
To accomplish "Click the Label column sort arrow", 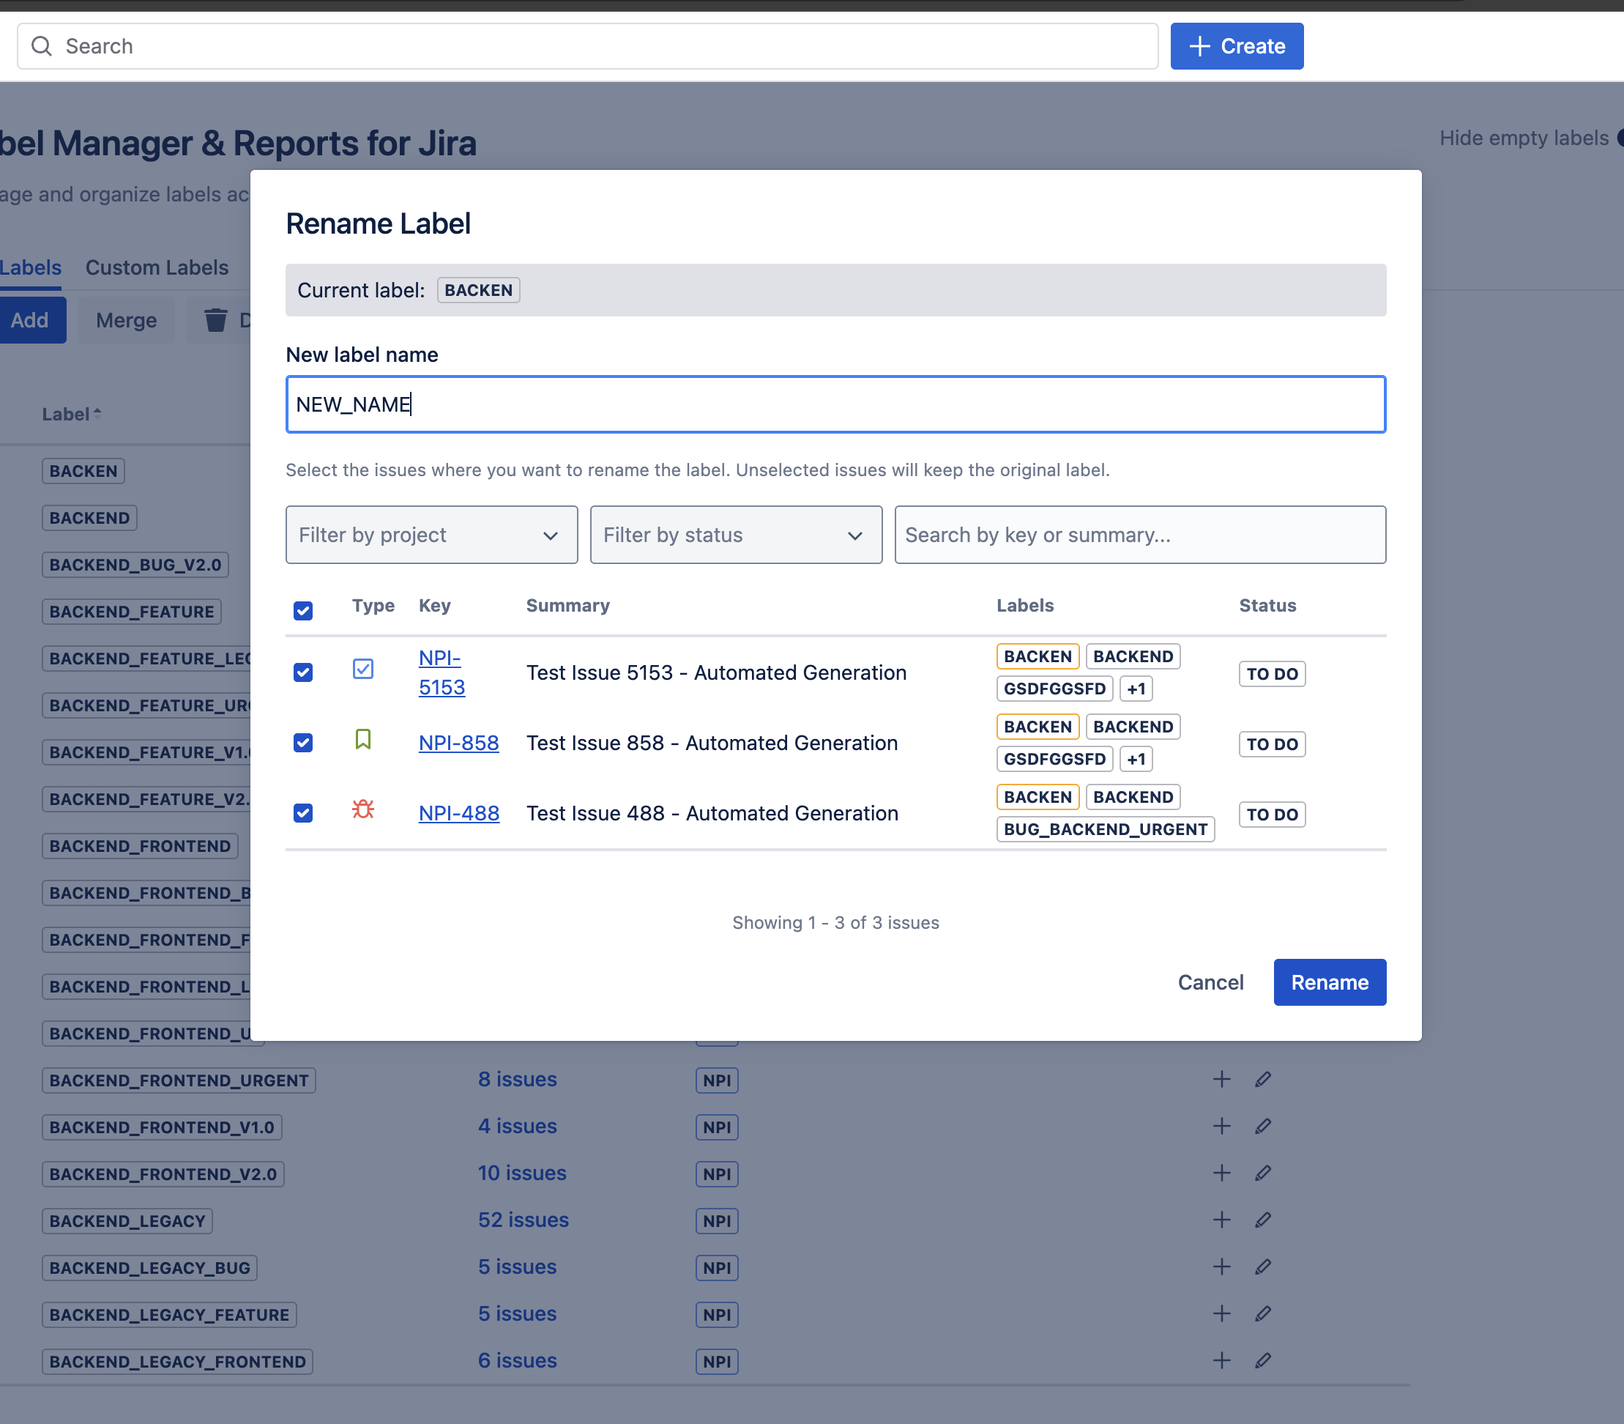I will [x=97, y=412].
